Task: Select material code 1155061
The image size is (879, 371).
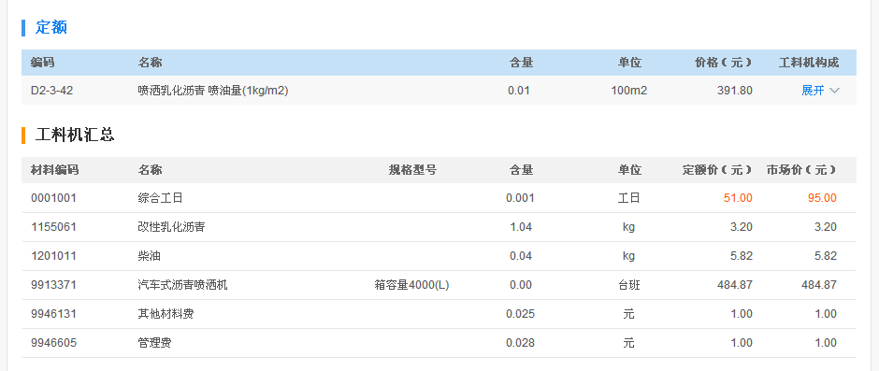Action: tap(54, 227)
